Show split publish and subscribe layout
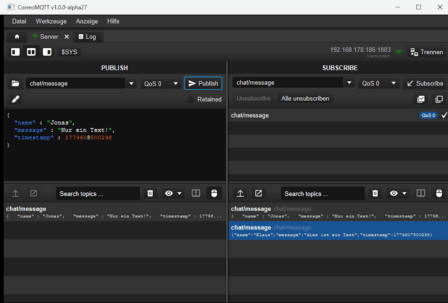448x303 pixels. tap(31, 52)
